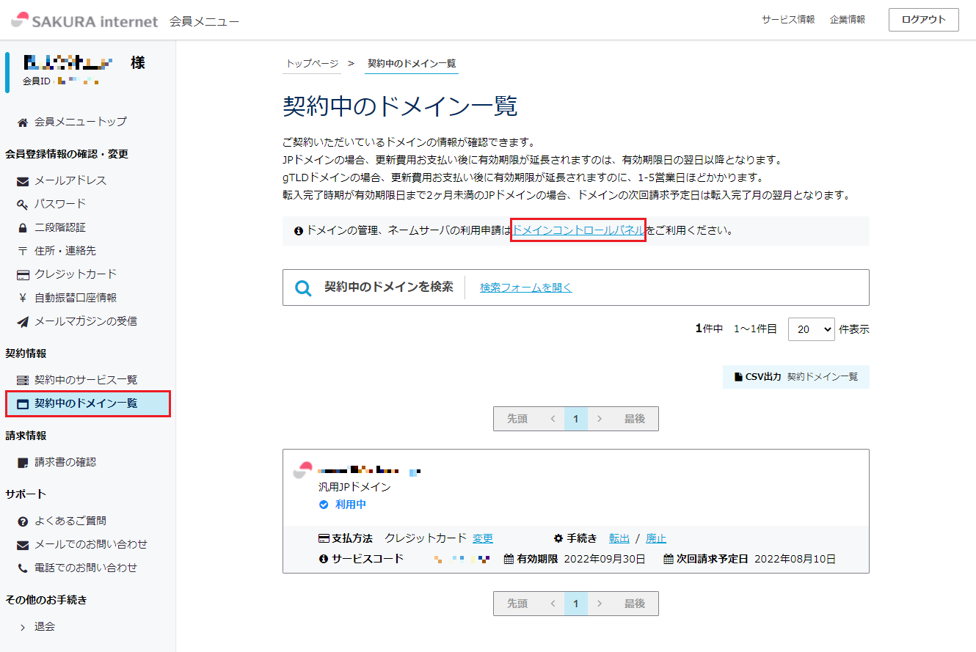
Task: Click 変更 next to 支払方法
Action: pyautogui.click(x=483, y=538)
